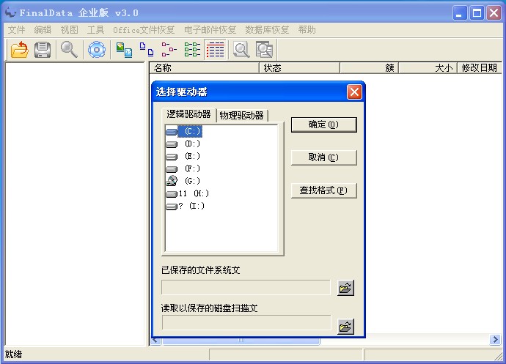The width and height of the screenshot is (506, 364).
Task: Close the 选择驱动器 dialog
Action: coord(354,92)
